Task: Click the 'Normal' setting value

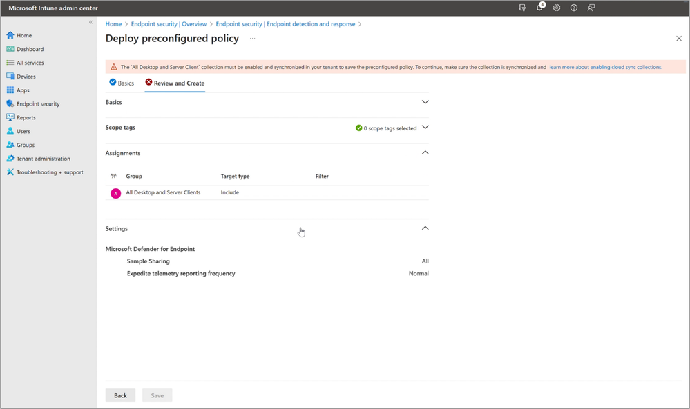Action: (419, 273)
